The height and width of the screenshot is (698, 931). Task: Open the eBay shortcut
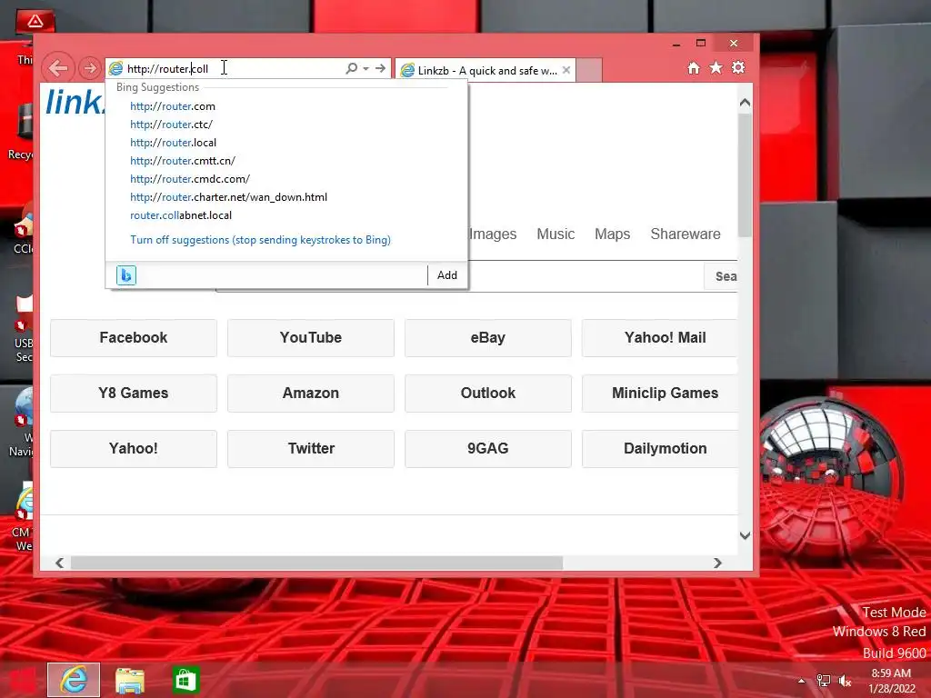coord(488,338)
